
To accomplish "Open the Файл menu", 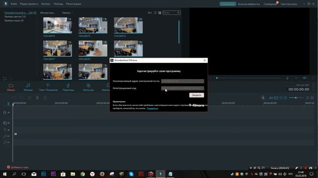I will point(14,4).
